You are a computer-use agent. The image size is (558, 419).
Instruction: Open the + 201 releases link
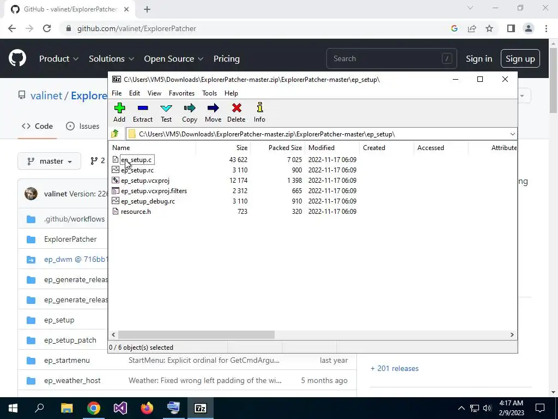(x=395, y=368)
